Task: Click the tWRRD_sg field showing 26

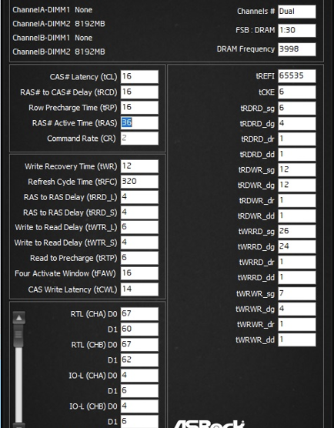Action: [297, 231]
